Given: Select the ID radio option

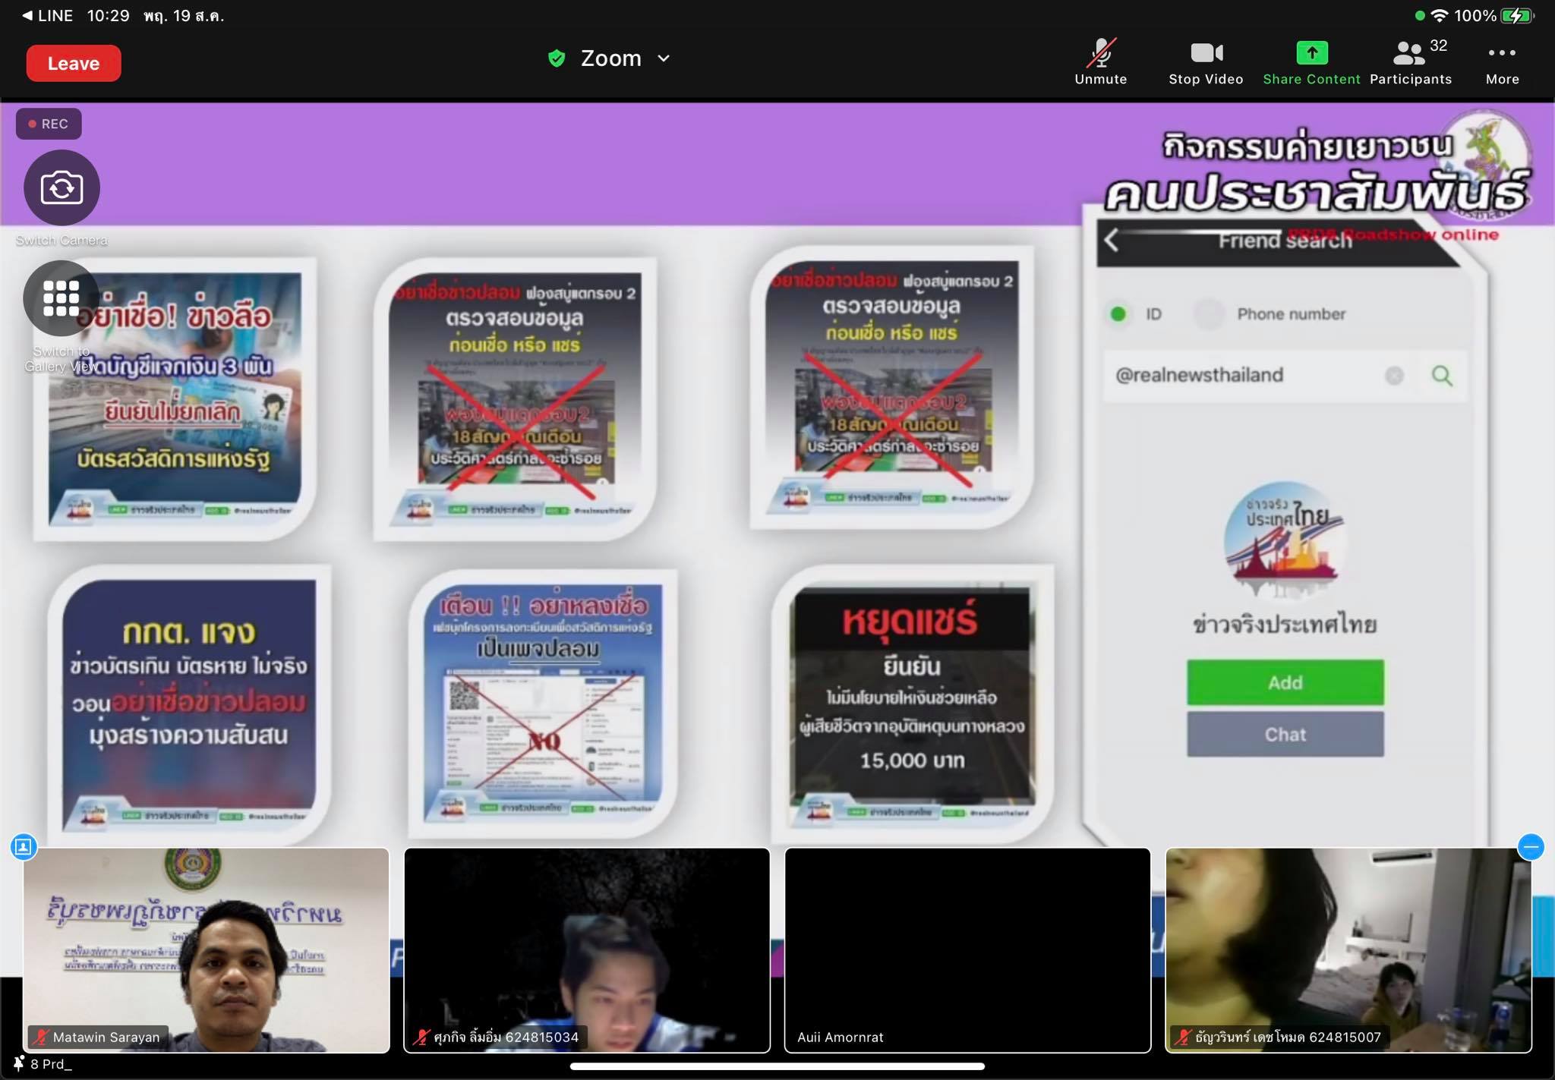Looking at the screenshot, I should click(x=1118, y=314).
